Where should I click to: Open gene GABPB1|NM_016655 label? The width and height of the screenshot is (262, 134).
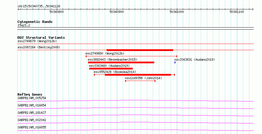(x=32, y=127)
